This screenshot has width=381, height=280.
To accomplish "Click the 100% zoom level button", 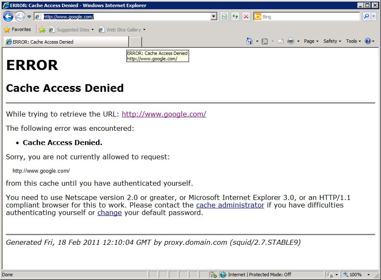I will (352, 275).
